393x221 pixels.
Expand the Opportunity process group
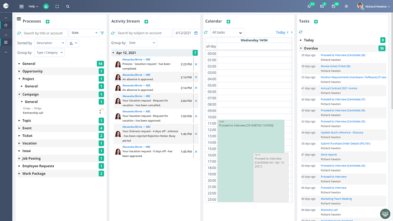click(19, 71)
